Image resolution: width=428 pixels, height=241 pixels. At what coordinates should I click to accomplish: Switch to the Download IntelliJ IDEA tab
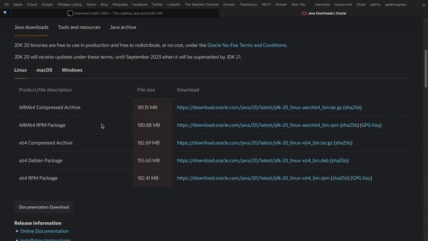(115, 13)
